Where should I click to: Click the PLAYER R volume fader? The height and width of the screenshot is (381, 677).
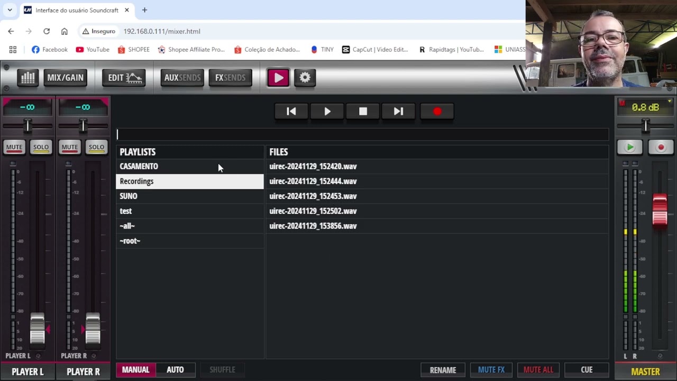[93, 329]
